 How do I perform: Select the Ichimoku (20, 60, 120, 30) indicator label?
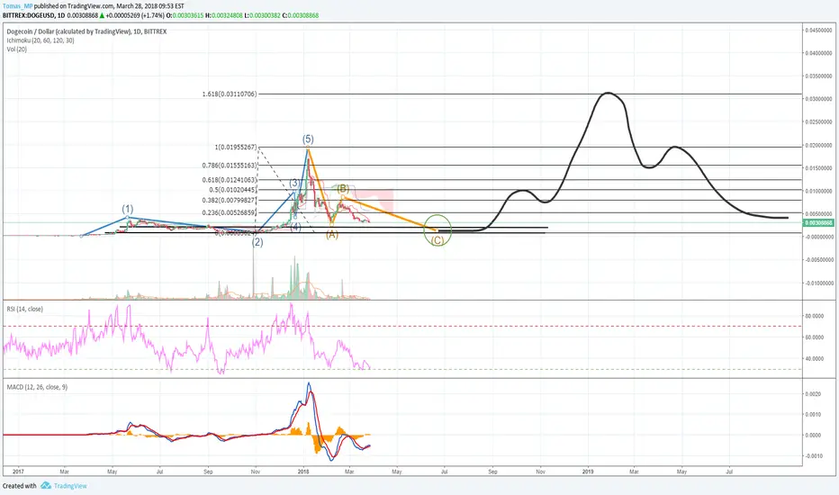click(41, 40)
